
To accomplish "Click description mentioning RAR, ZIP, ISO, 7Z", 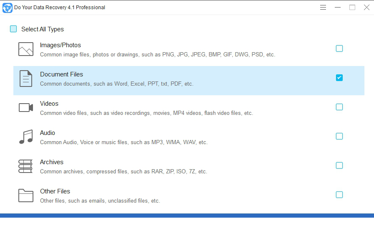I will [x=124, y=171].
